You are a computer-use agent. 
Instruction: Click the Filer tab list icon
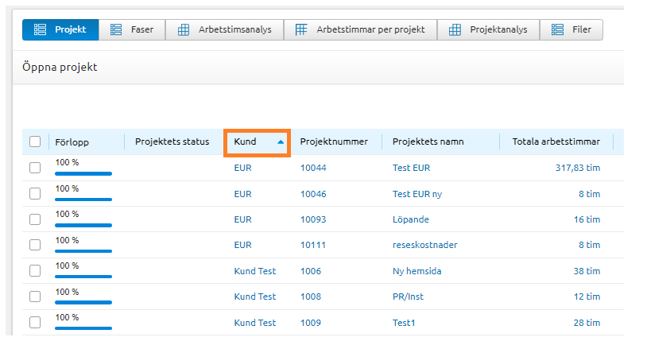tap(557, 30)
